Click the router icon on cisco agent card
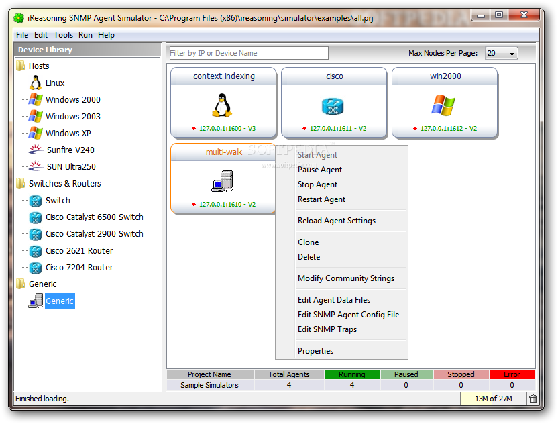Viewport: 558px width, 424px height. (333, 106)
